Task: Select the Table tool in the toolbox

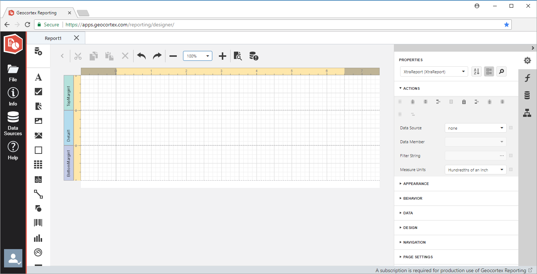Action: tap(38, 164)
